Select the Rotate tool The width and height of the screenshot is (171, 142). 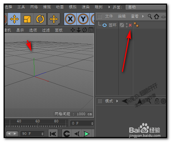40,19
